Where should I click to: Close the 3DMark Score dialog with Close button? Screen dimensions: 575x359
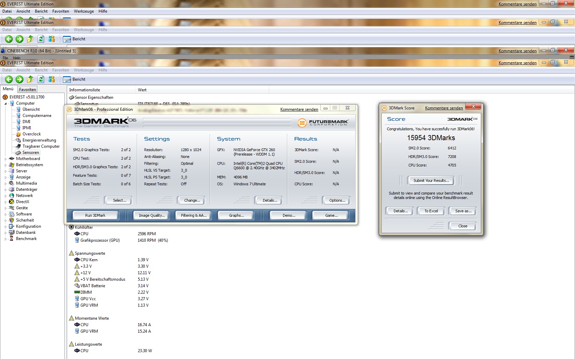pyautogui.click(x=462, y=226)
